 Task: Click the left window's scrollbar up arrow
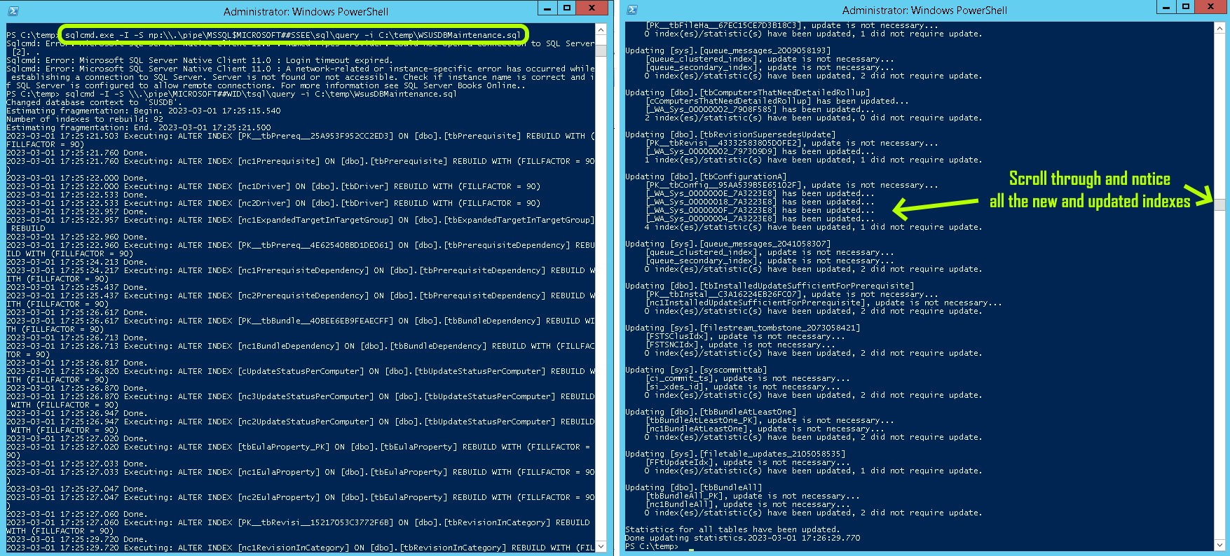[601, 29]
